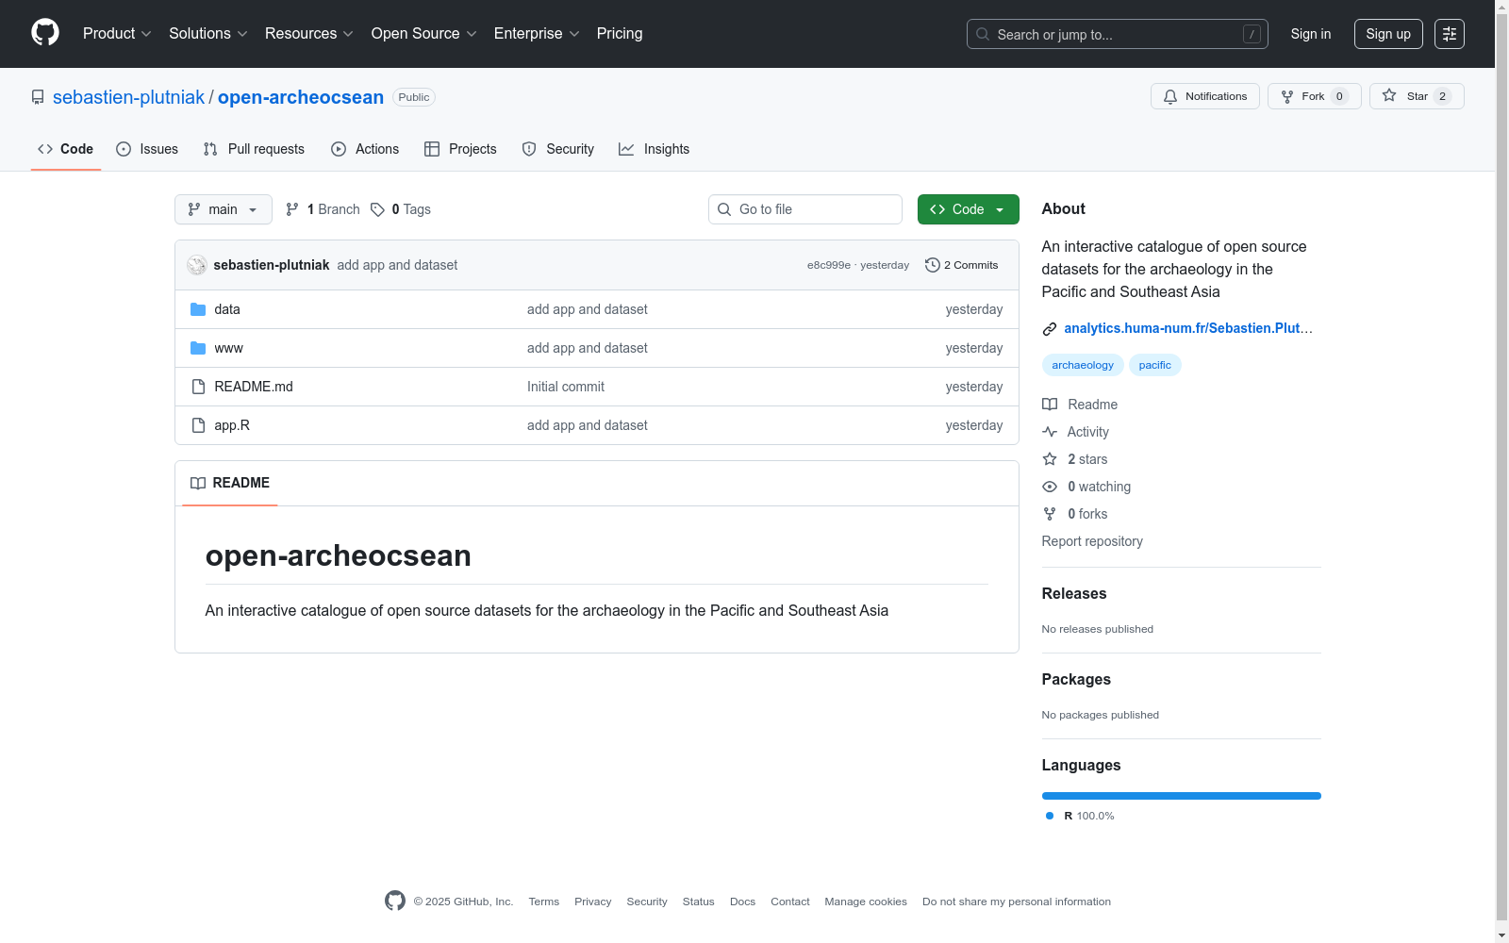This screenshot has height=943, width=1509.
Task: Open the commit message in the www row
Action: pyautogui.click(x=588, y=348)
